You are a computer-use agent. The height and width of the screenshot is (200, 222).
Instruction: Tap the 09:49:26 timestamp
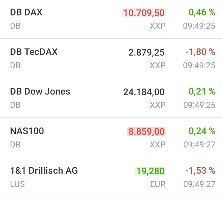coord(199,105)
